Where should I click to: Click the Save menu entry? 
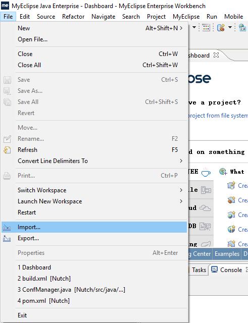pos(94,80)
